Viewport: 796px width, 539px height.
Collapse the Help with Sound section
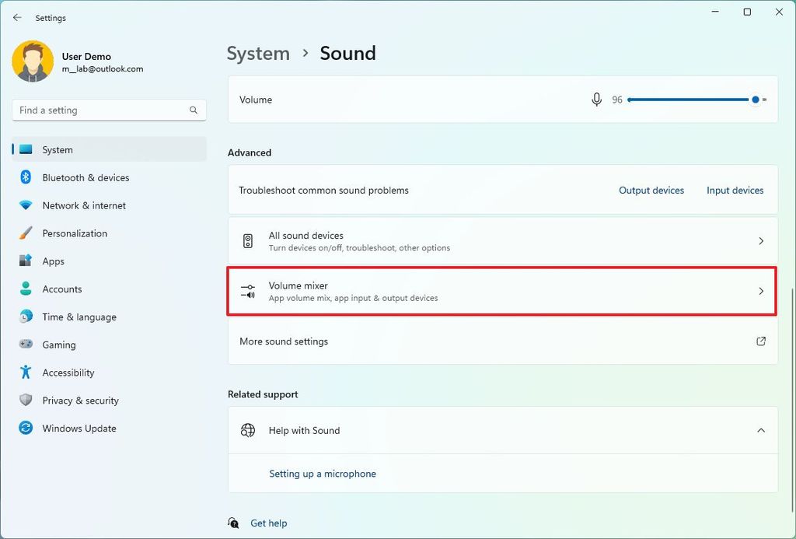(761, 430)
